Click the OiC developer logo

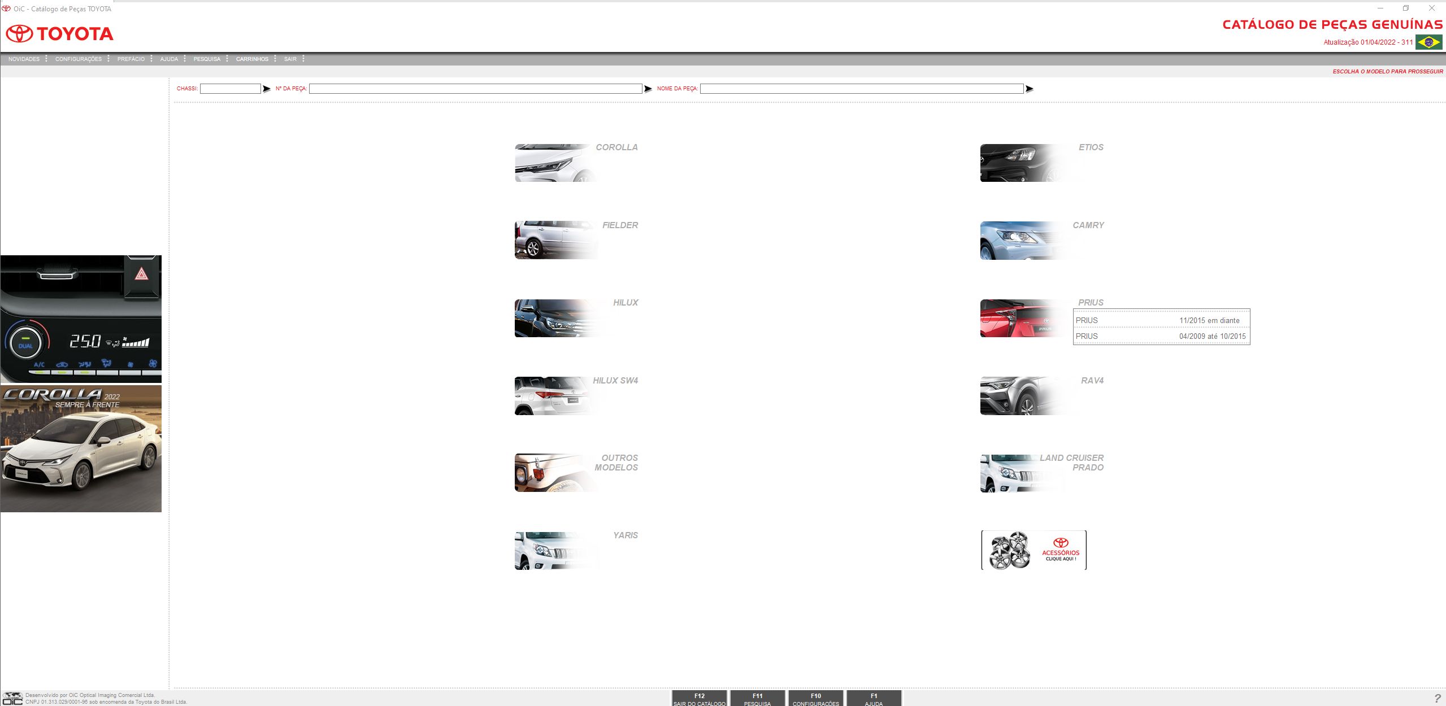[x=12, y=699]
